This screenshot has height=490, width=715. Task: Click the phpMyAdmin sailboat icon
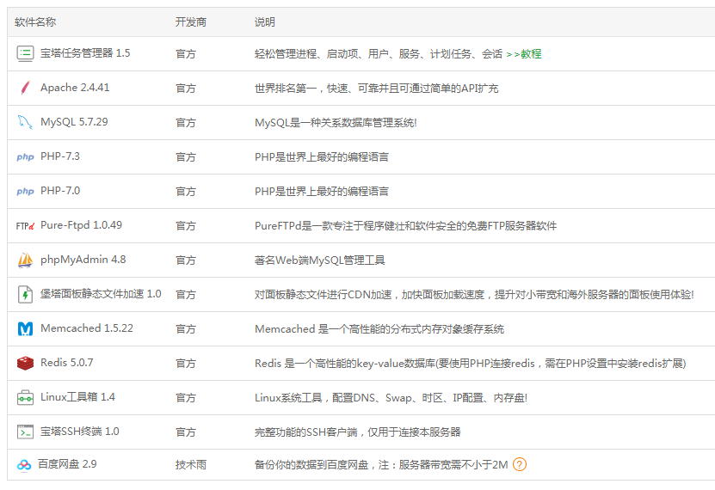[25, 260]
